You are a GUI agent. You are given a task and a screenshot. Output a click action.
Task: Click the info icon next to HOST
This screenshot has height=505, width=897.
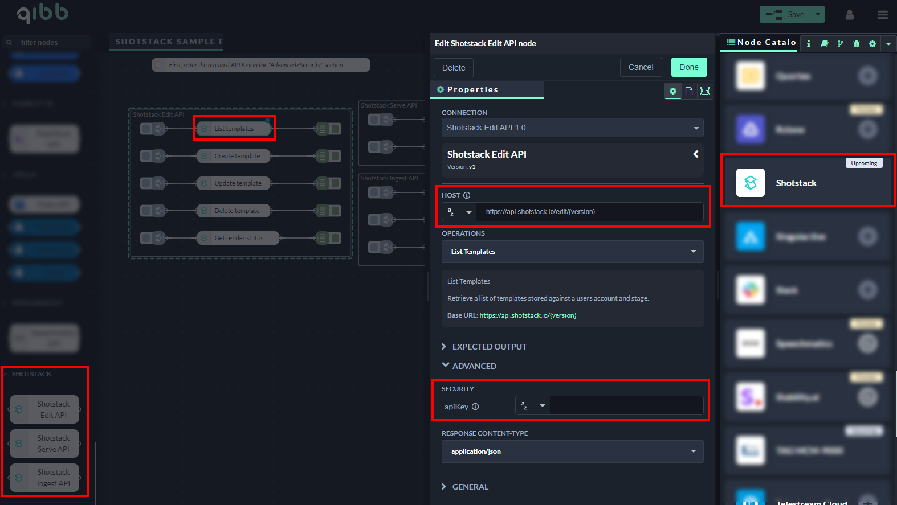(x=467, y=195)
